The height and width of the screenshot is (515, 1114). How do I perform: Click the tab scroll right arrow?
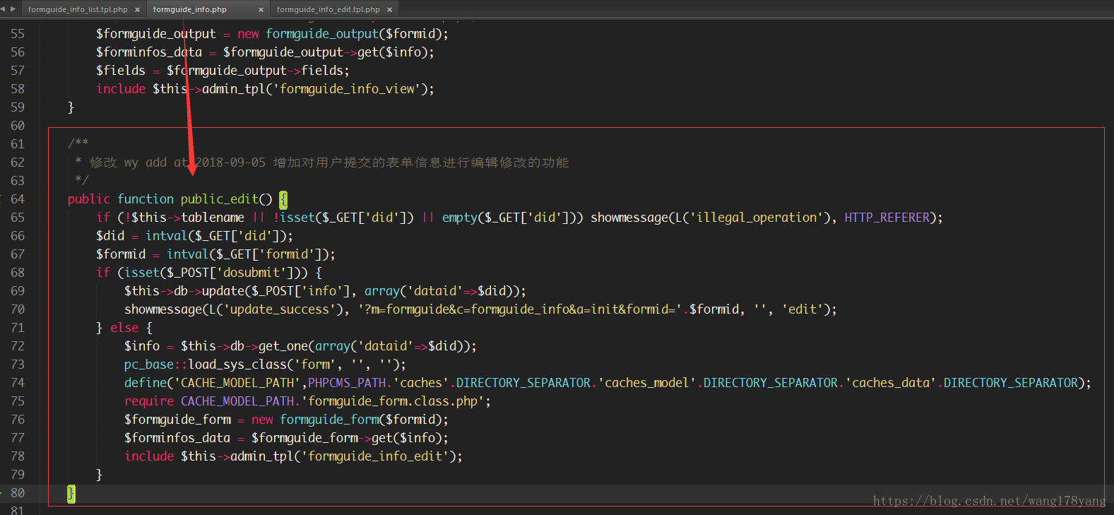click(13, 9)
